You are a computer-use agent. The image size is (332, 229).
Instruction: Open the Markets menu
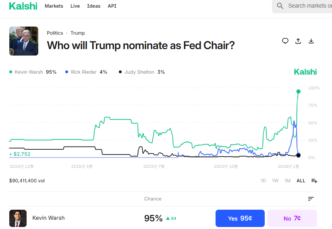54,6
